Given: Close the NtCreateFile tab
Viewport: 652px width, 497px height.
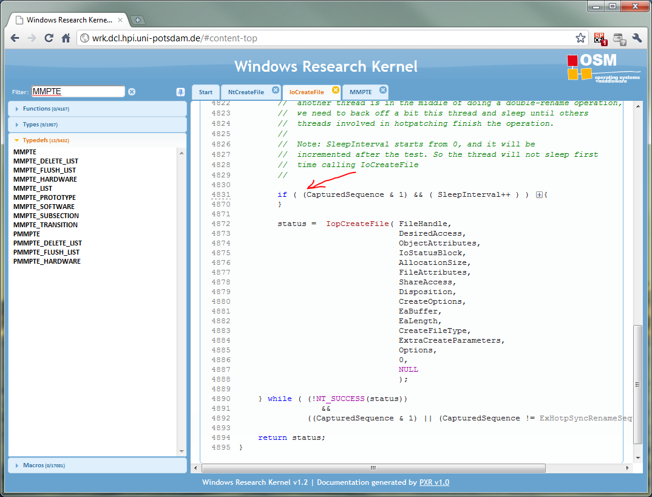Looking at the screenshot, I should pos(276,90).
